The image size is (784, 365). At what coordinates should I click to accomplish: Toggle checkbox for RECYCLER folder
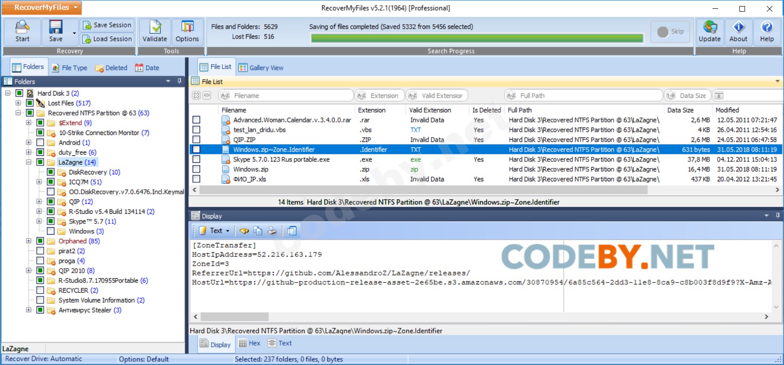coord(40,290)
